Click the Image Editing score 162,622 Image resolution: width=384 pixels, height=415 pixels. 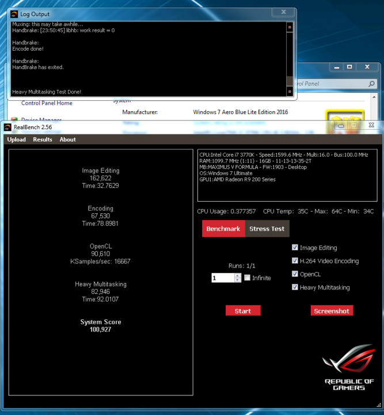point(100,178)
